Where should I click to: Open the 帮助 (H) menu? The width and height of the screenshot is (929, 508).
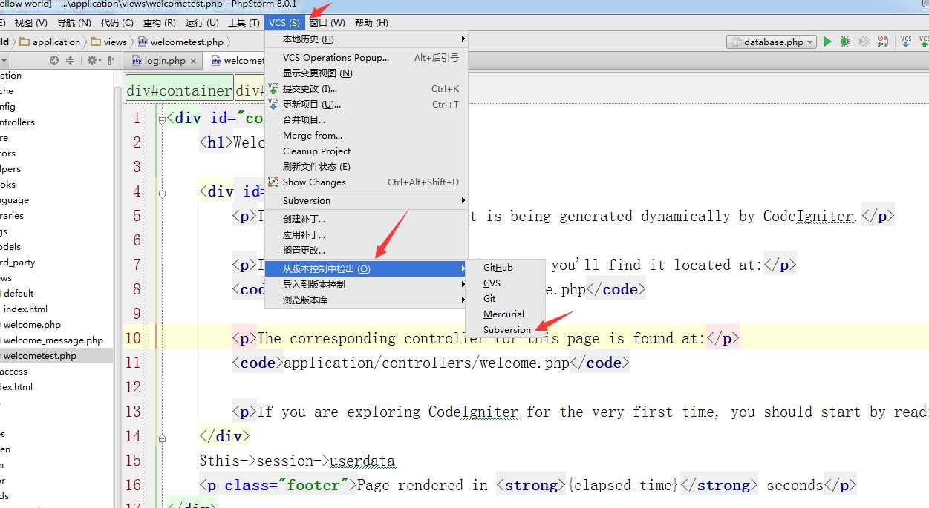coord(371,23)
